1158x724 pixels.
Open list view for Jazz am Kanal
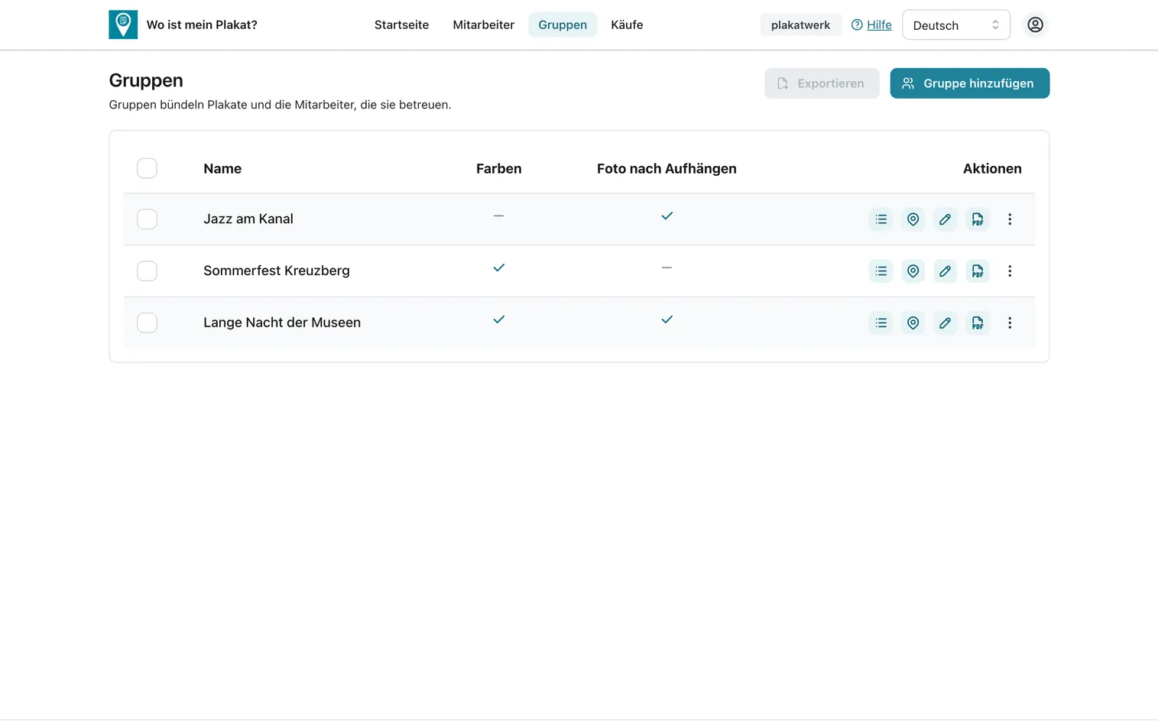[x=881, y=219]
